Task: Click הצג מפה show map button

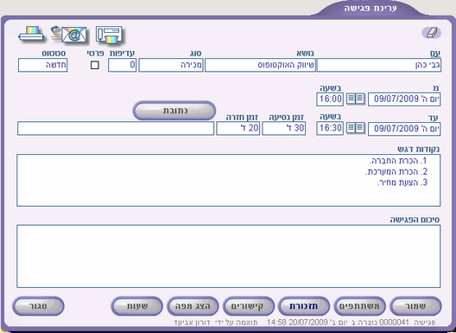Action: [193, 306]
